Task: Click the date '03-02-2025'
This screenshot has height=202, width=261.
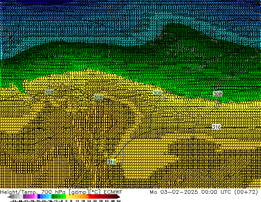Action: pyautogui.click(x=179, y=192)
